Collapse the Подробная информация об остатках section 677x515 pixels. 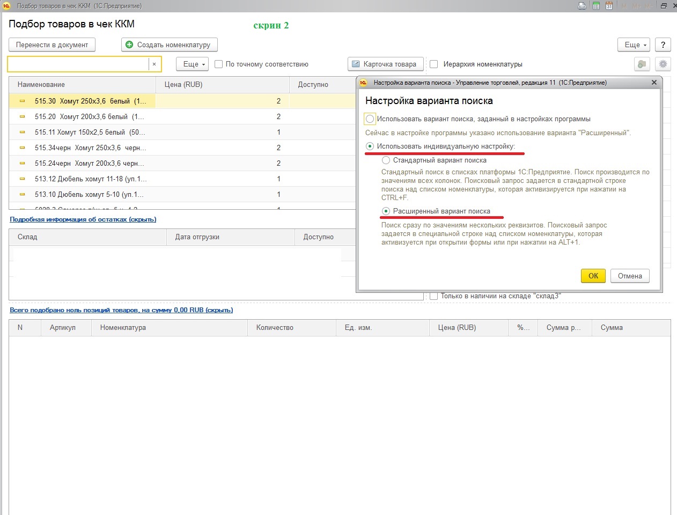pos(83,219)
